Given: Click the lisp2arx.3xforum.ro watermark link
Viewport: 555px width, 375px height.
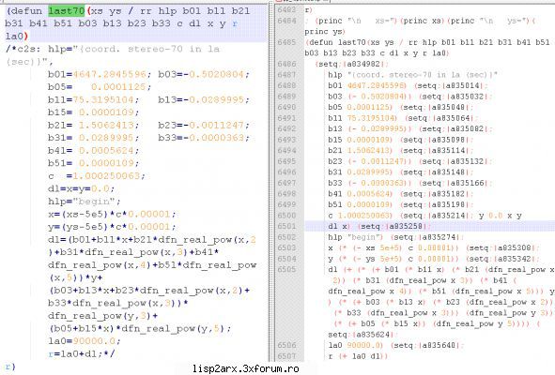Looking at the screenshot, I should coord(246,369).
